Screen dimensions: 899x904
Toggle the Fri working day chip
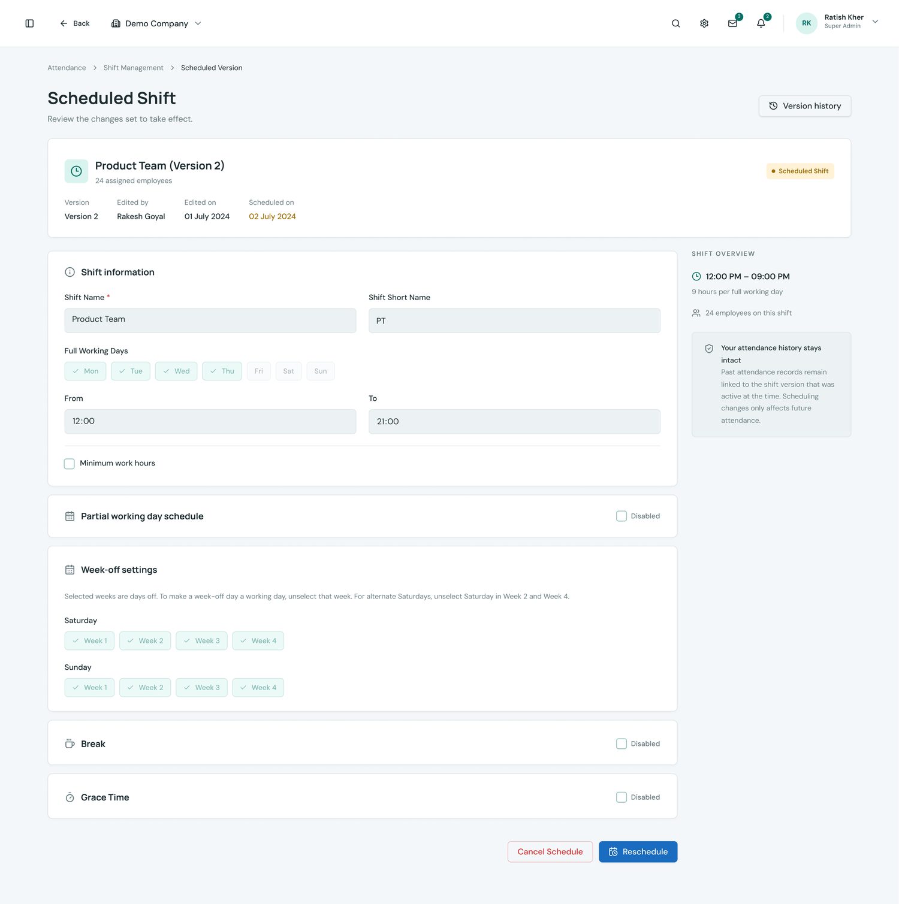pos(259,371)
